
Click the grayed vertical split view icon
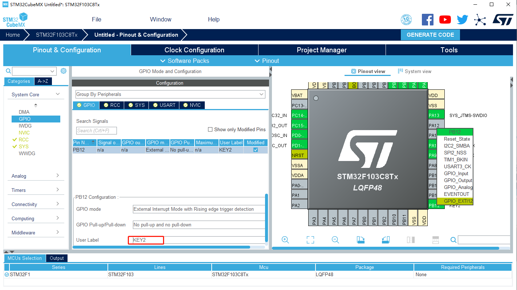[411, 240]
